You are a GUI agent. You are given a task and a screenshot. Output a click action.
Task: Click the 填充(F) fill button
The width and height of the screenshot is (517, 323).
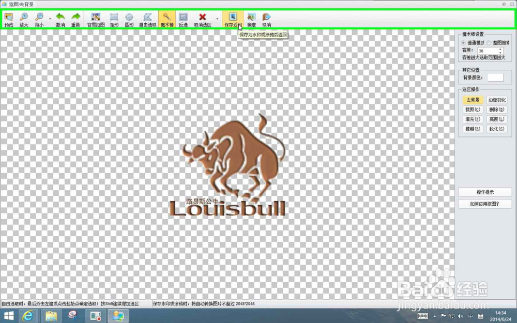tap(473, 119)
